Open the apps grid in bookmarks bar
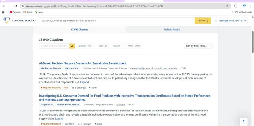This screenshot has height=126, width=254. coord(3,12)
